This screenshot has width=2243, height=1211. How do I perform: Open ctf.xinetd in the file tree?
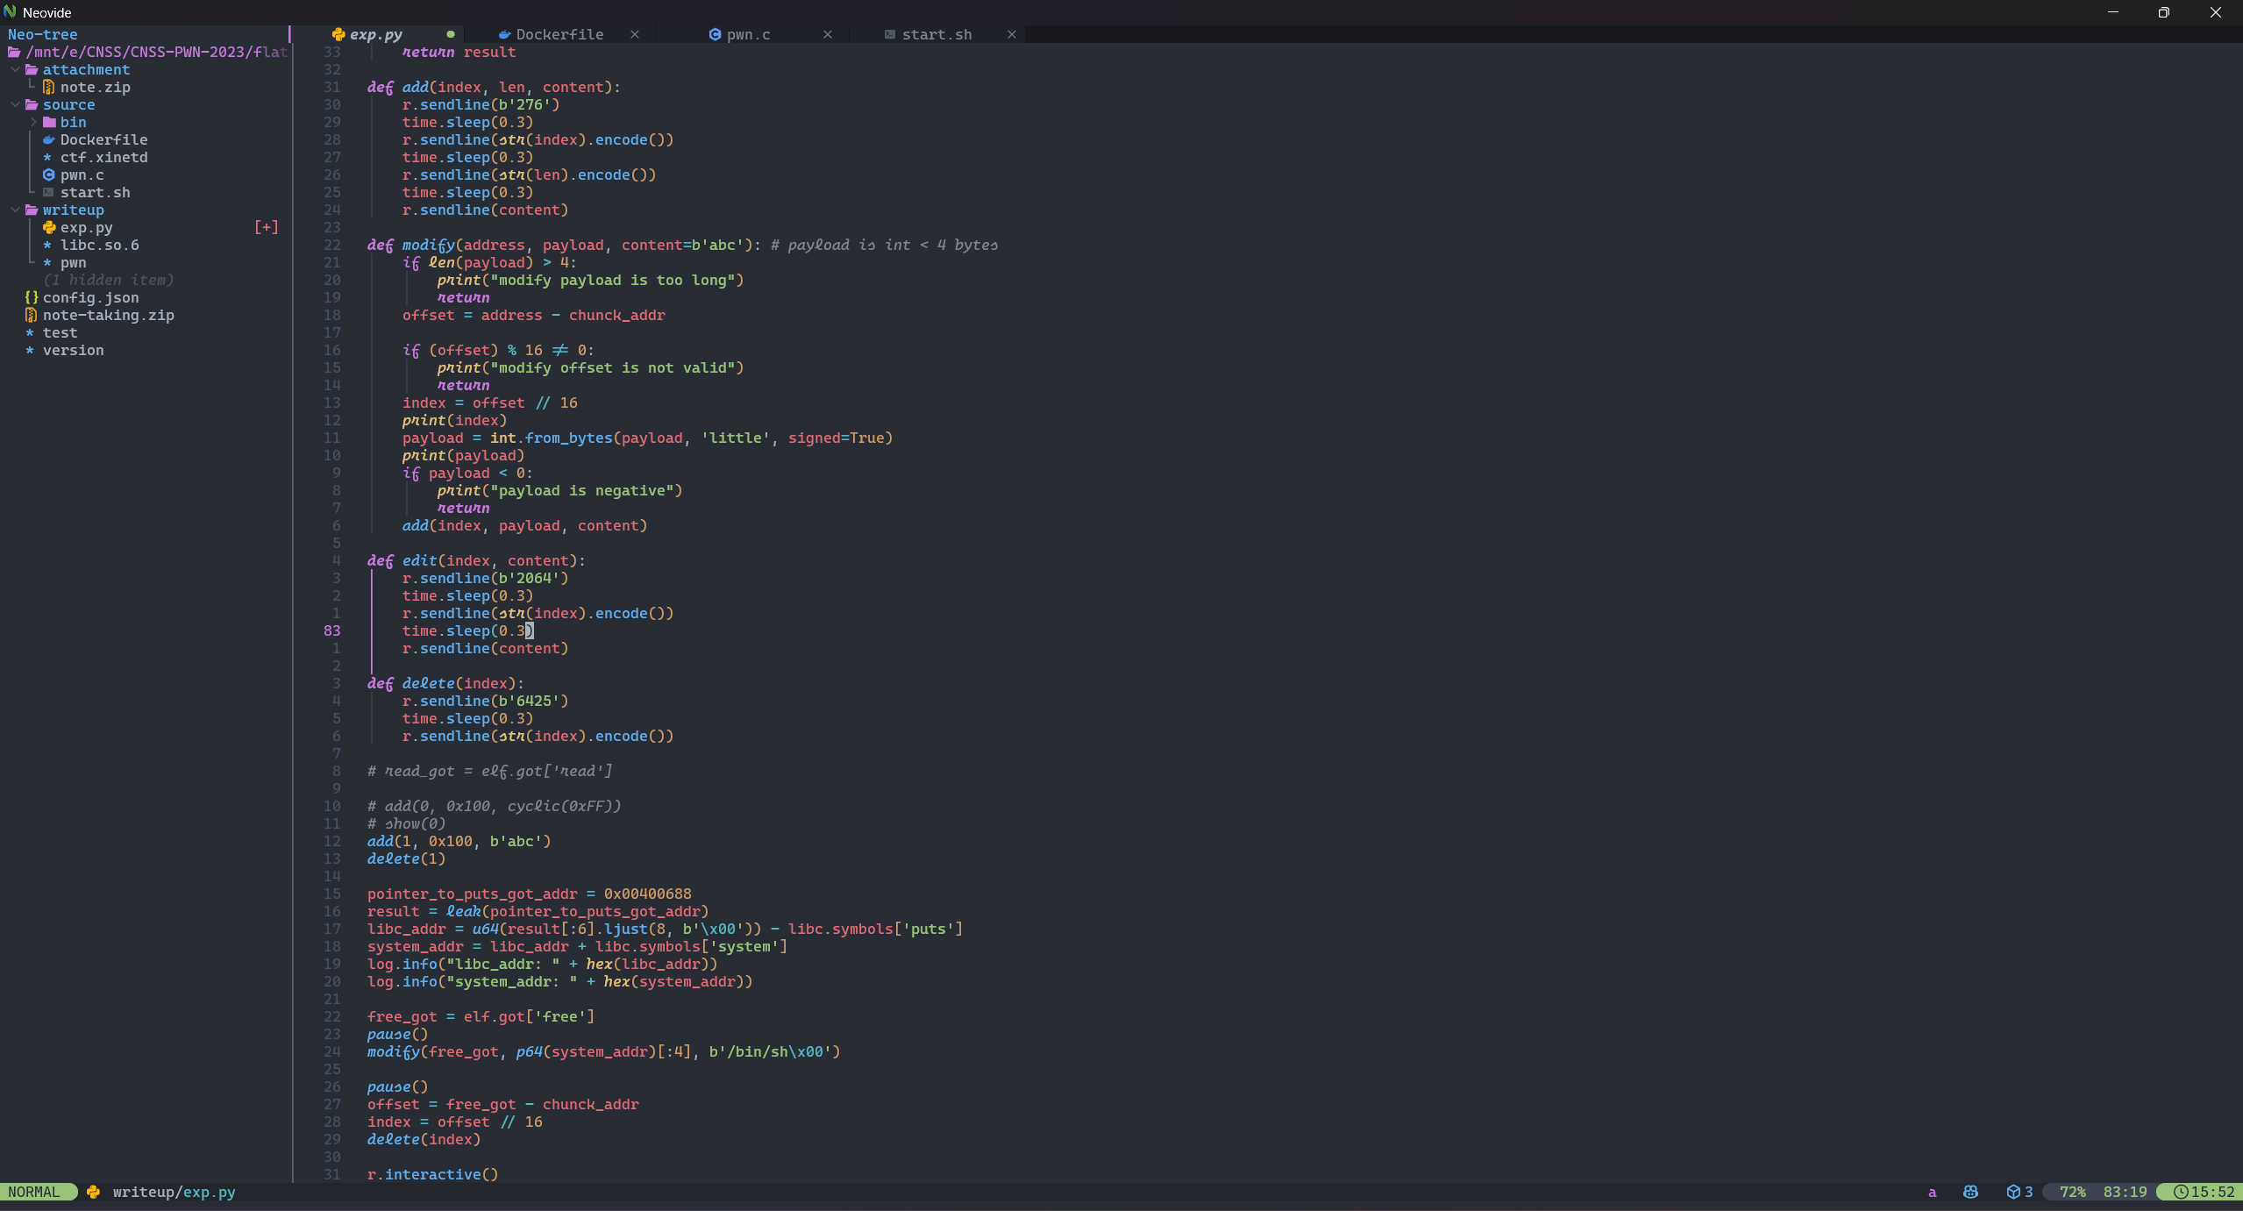(103, 157)
